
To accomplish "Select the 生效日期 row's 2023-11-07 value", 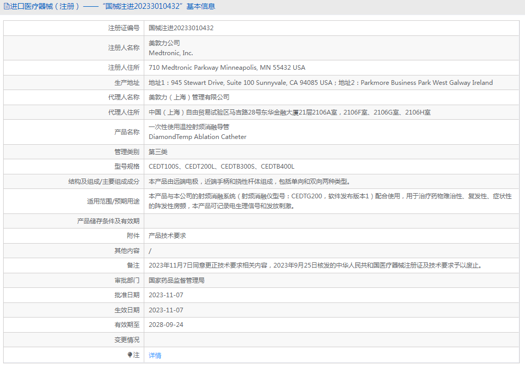I will (166, 310).
